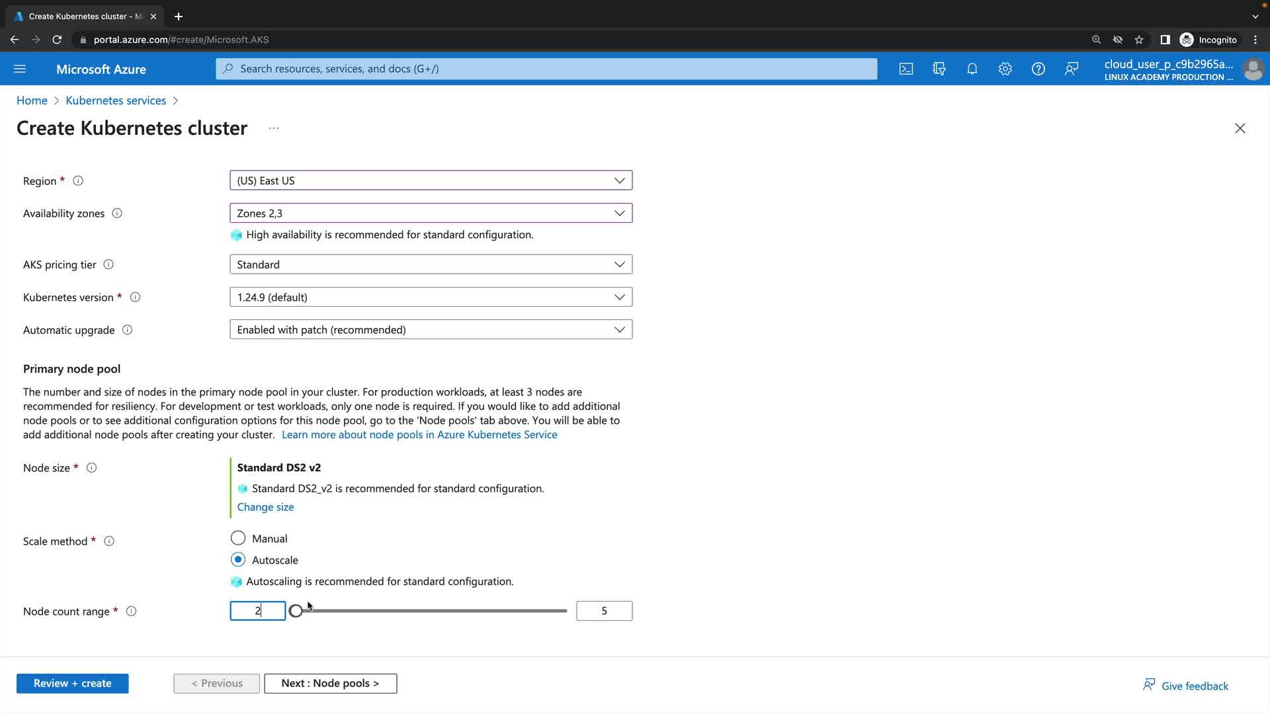Click the Review + create button
The image size is (1270, 714).
pyautogui.click(x=73, y=683)
